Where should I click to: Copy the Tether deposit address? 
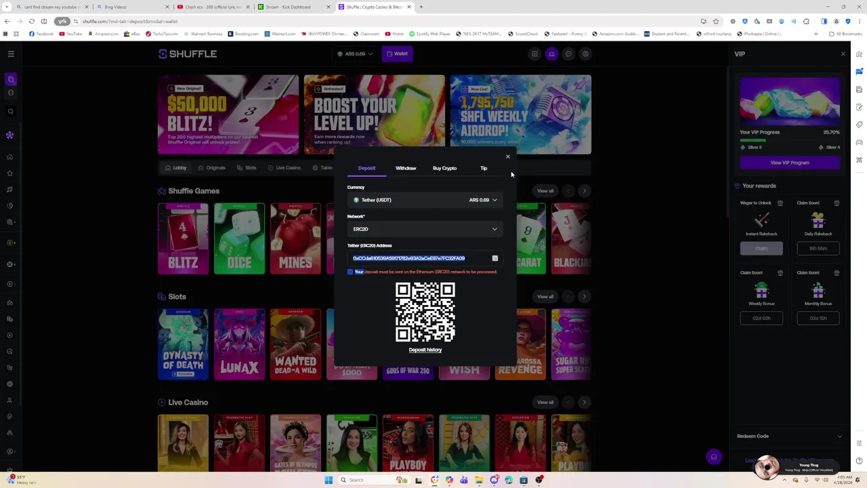tap(495, 258)
